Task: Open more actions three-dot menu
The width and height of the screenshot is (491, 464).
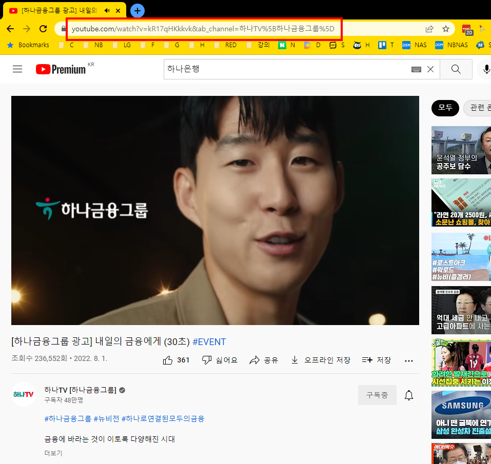Action: 408,361
